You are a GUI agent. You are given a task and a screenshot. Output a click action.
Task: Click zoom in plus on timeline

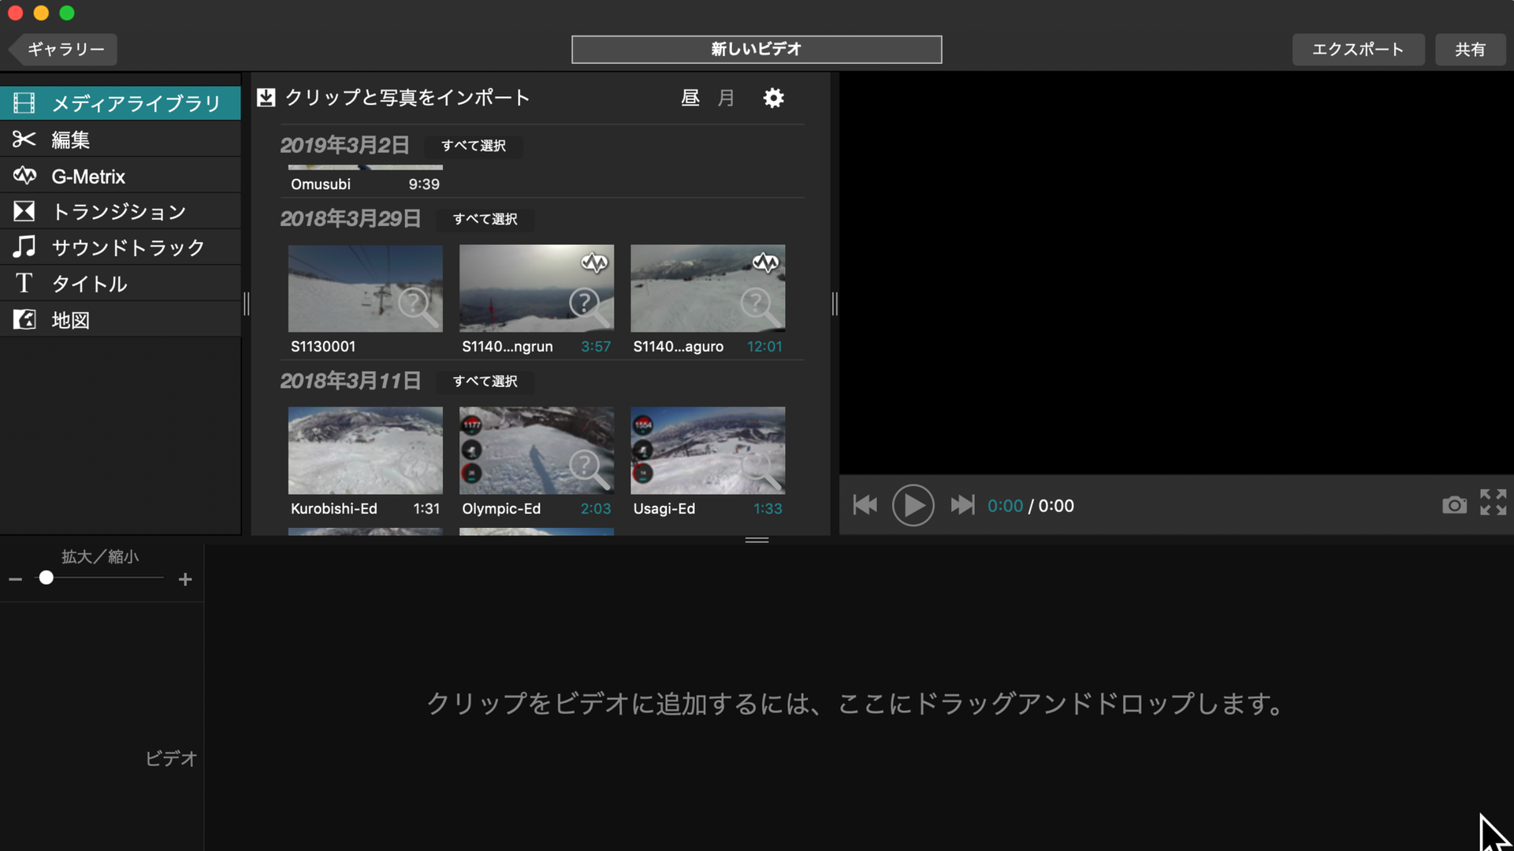click(x=185, y=579)
